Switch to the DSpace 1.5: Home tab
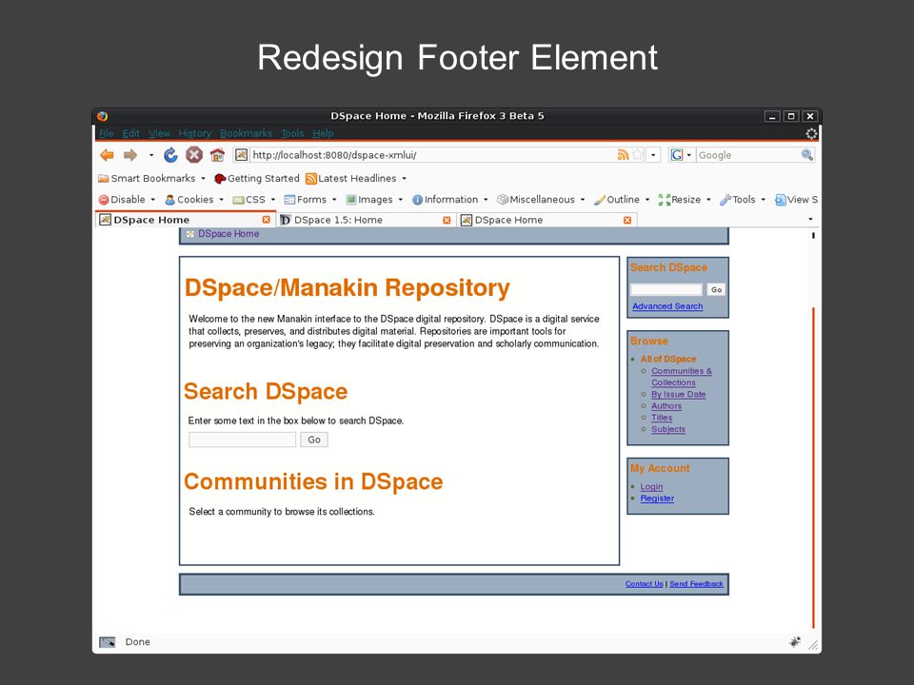 pyautogui.click(x=366, y=220)
